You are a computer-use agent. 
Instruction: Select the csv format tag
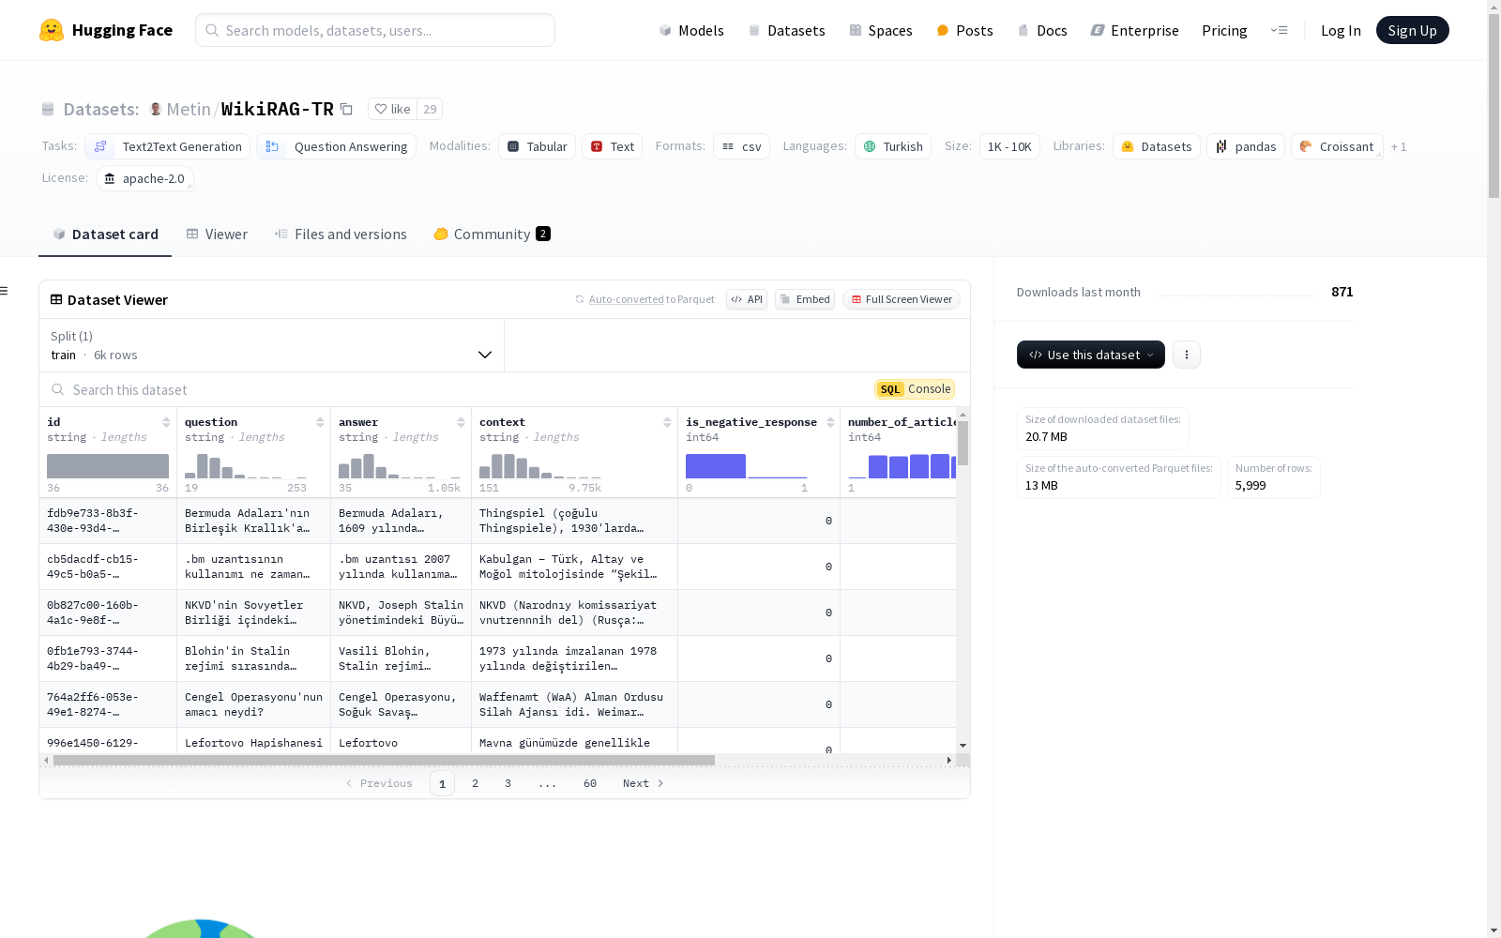click(x=741, y=146)
